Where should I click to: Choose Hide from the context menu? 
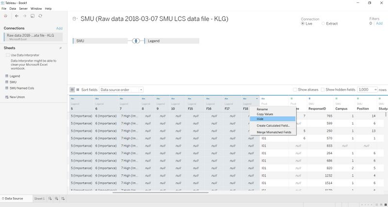point(273,119)
